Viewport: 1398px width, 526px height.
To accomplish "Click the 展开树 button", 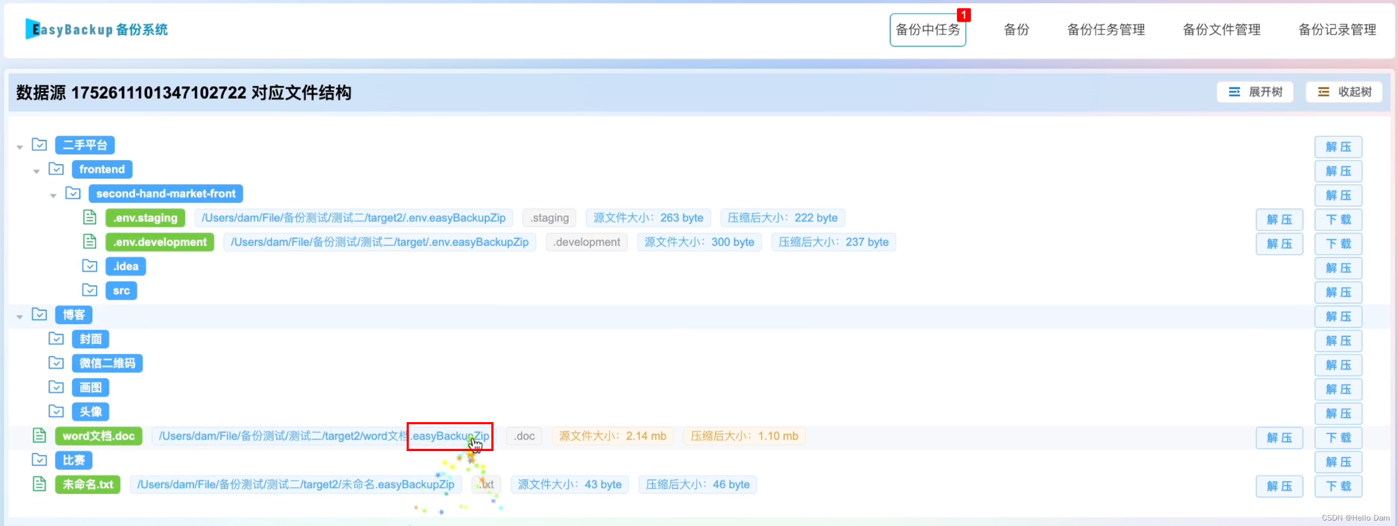I will point(1255,92).
